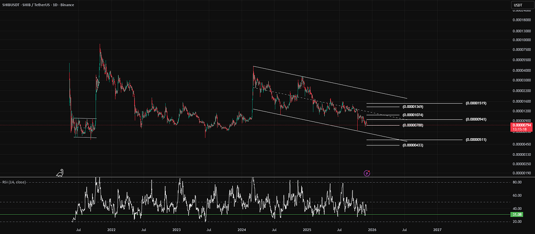Click the dinosaur icon above the RSI pane

(62, 173)
